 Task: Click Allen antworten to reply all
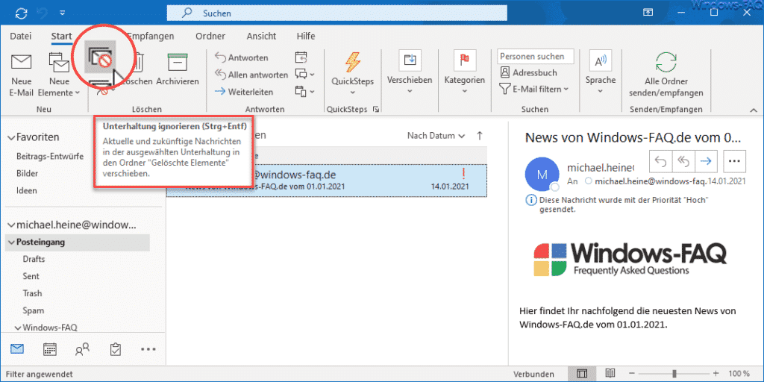[251, 75]
